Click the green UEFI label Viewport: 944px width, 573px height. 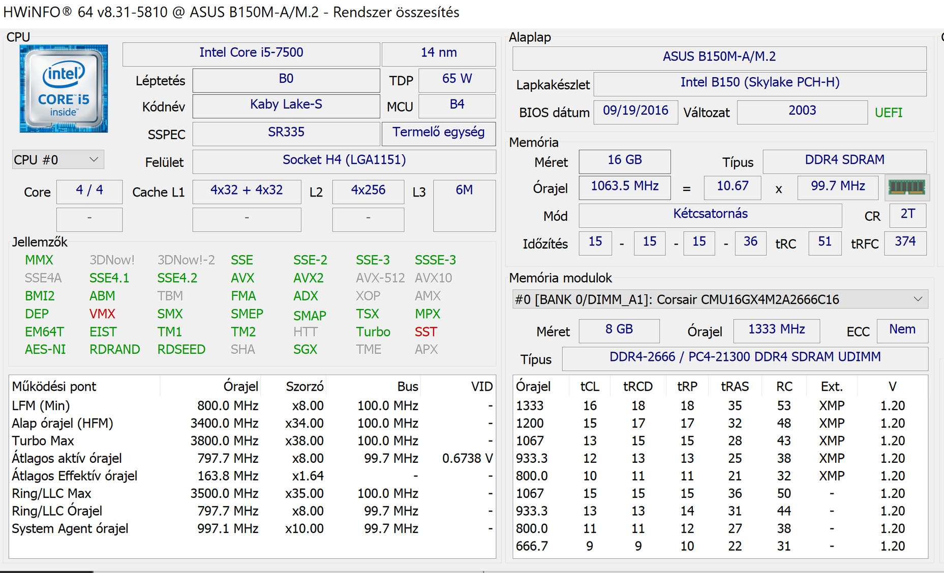click(x=888, y=113)
